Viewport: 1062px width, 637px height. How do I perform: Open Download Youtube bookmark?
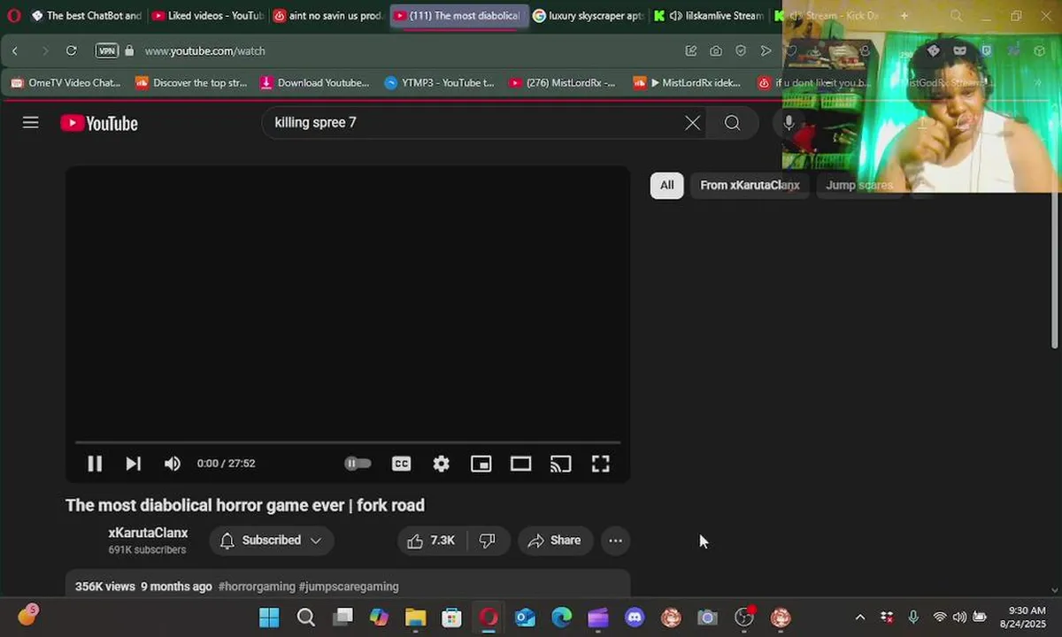tap(314, 83)
